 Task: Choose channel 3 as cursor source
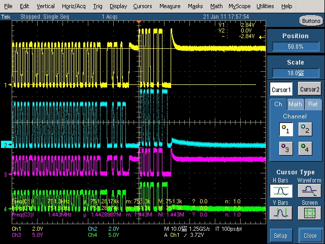click(286, 148)
